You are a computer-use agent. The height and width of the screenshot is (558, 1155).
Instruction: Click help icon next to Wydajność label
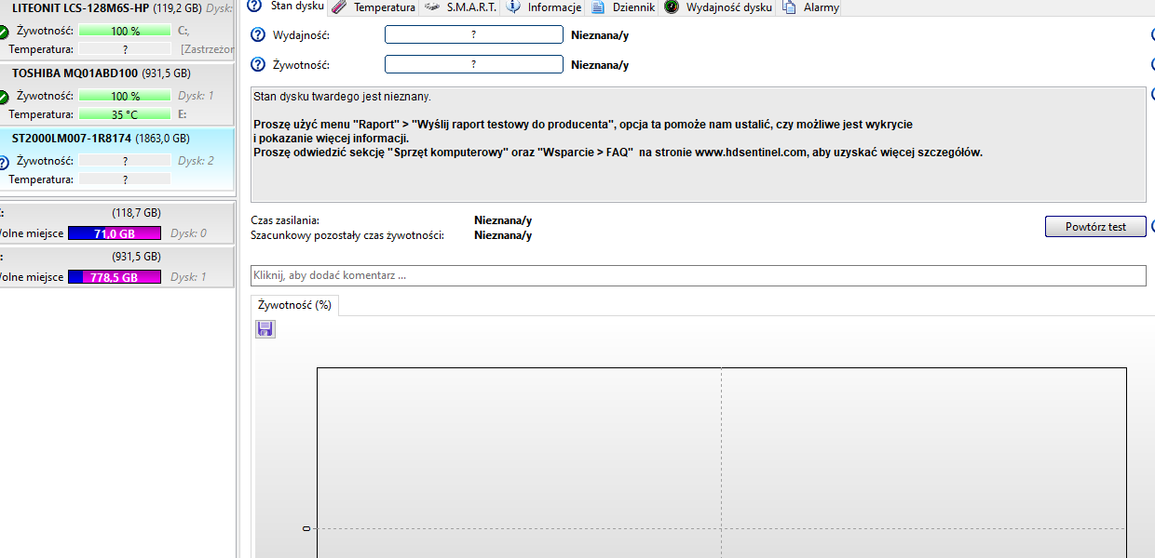pos(258,35)
